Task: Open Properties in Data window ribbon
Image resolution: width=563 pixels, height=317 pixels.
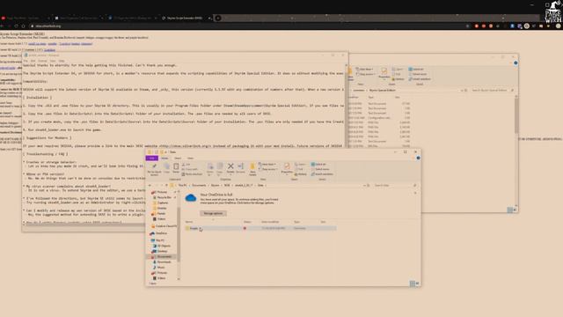Action: pyautogui.click(x=287, y=168)
